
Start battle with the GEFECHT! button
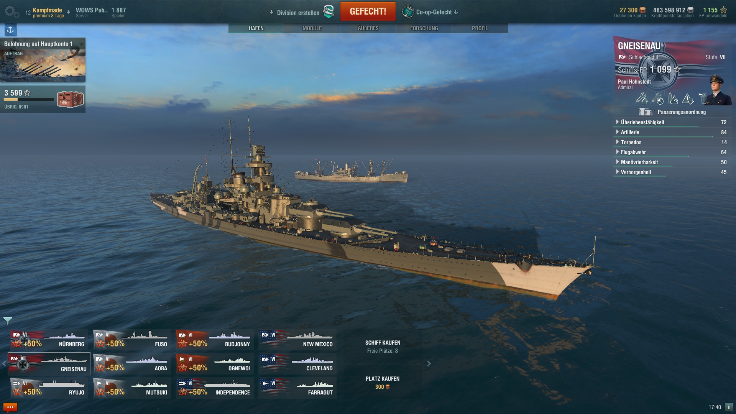pyautogui.click(x=368, y=11)
